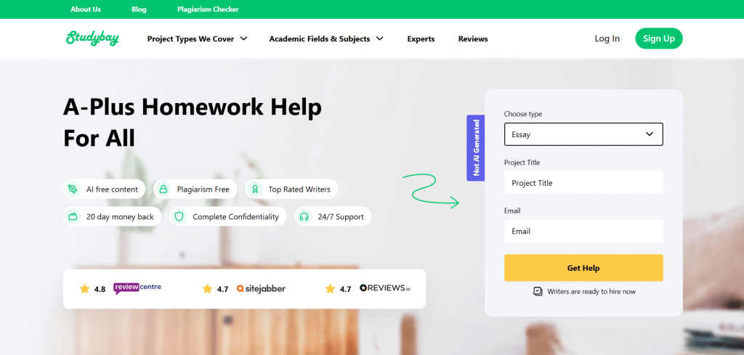Click the 20 day money back text
Viewport: 744px width, 355px height.
pos(120,216)
